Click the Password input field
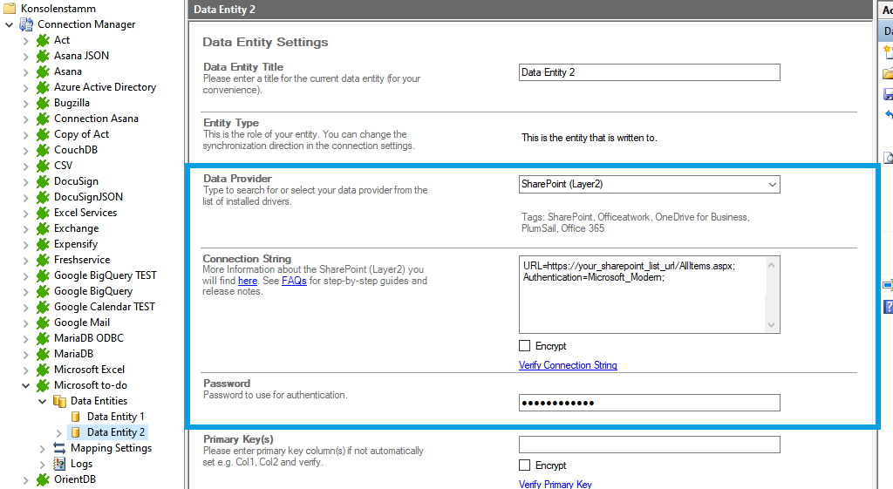This screenshot has height=489, width=893. pyautogui.click(x=649, y=403)
